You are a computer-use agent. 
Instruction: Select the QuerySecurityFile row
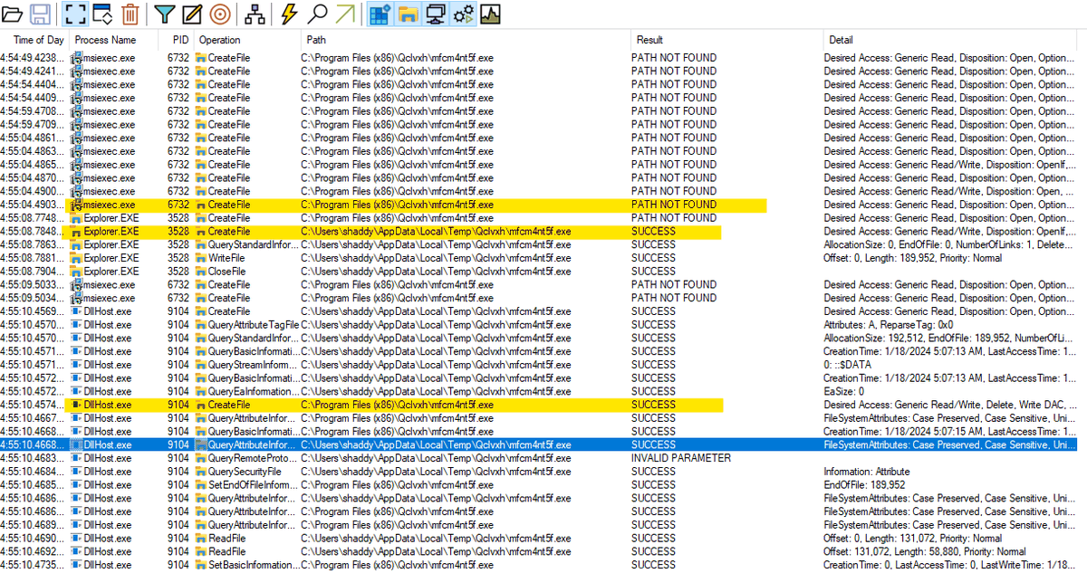point(543,472)
